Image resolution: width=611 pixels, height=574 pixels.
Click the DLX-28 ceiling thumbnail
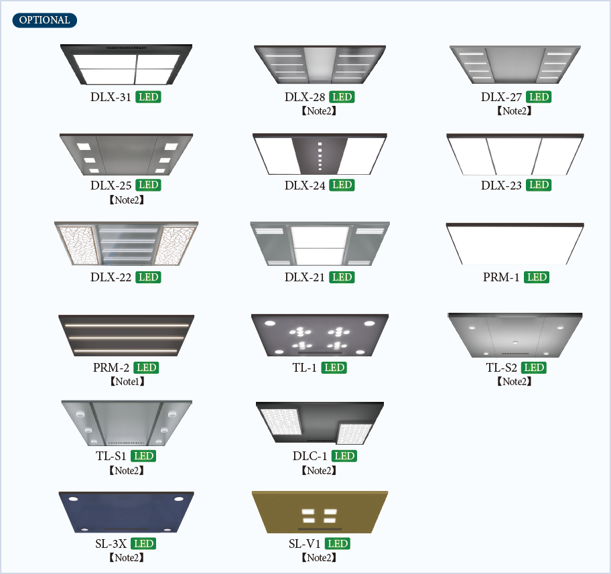point(320,64)
